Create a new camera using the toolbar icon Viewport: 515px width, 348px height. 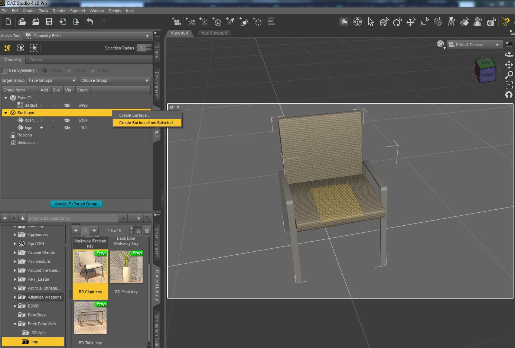177,22
